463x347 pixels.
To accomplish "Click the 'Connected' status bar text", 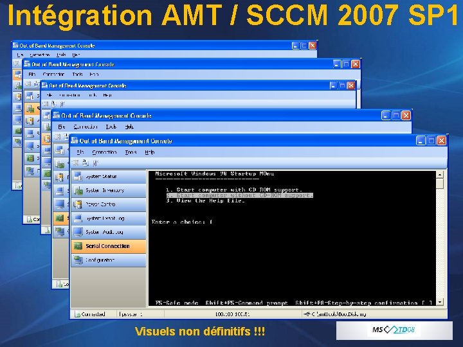I will pyautogui.click(x=93, y=314).
